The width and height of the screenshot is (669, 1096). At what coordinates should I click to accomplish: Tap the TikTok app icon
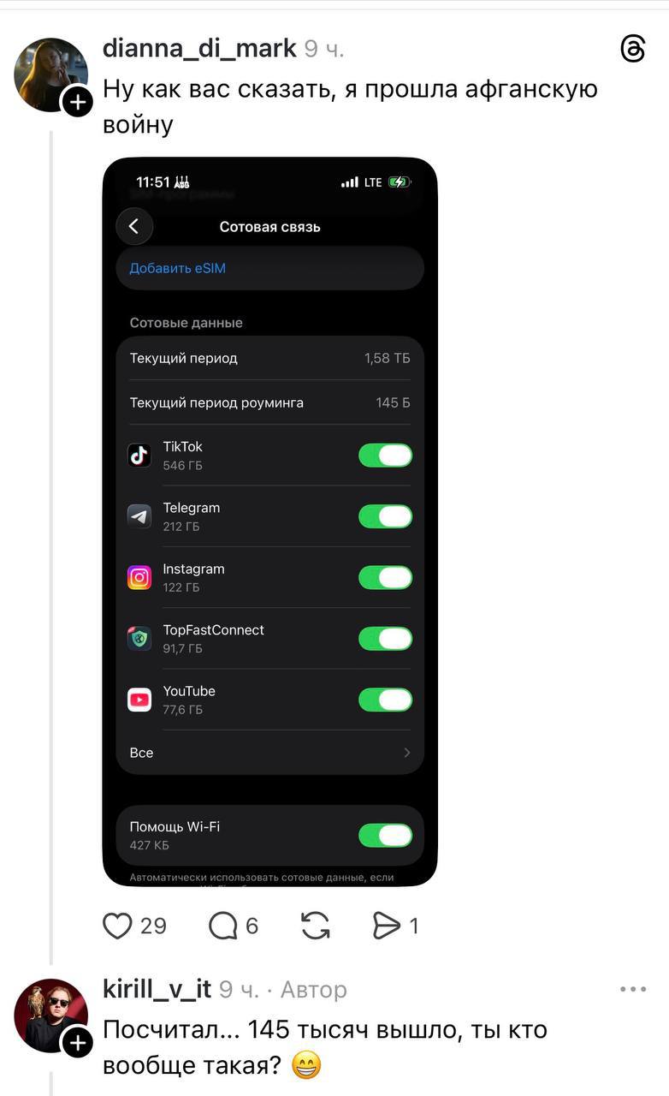[x=139, y=456]
